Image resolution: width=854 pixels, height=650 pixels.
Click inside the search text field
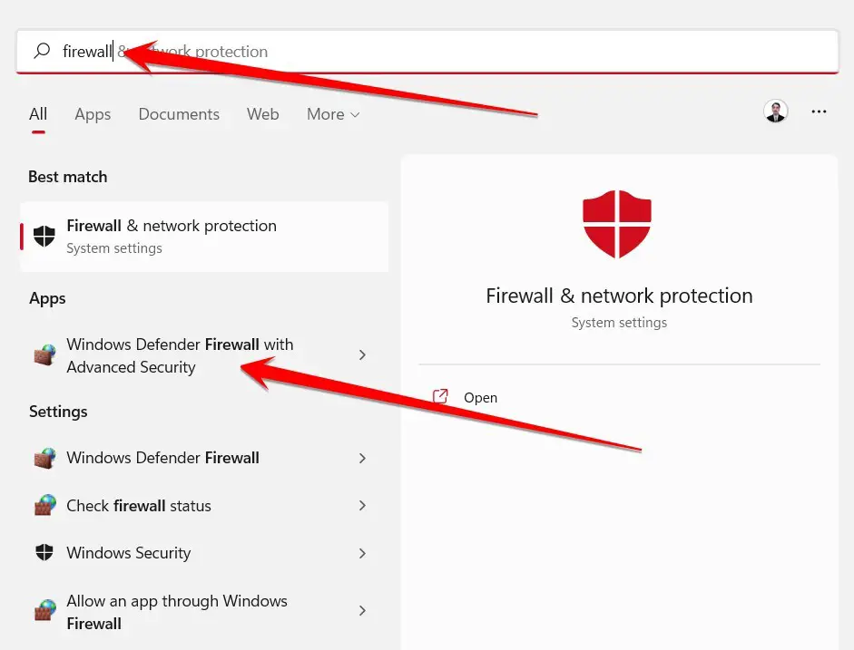(x=427, y=51)
